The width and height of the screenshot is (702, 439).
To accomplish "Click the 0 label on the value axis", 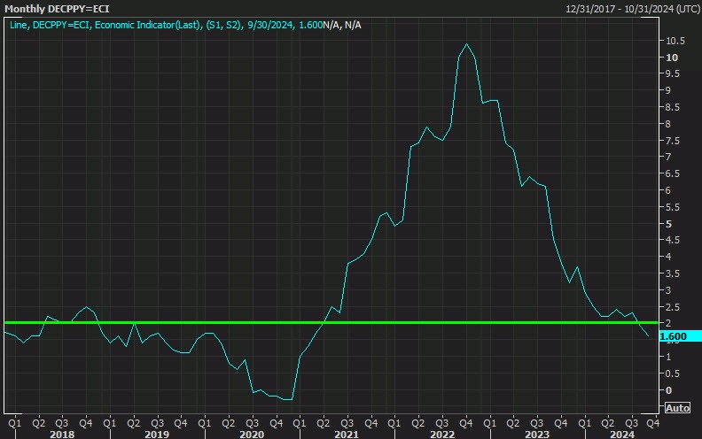I will click(x=669, y=390).
